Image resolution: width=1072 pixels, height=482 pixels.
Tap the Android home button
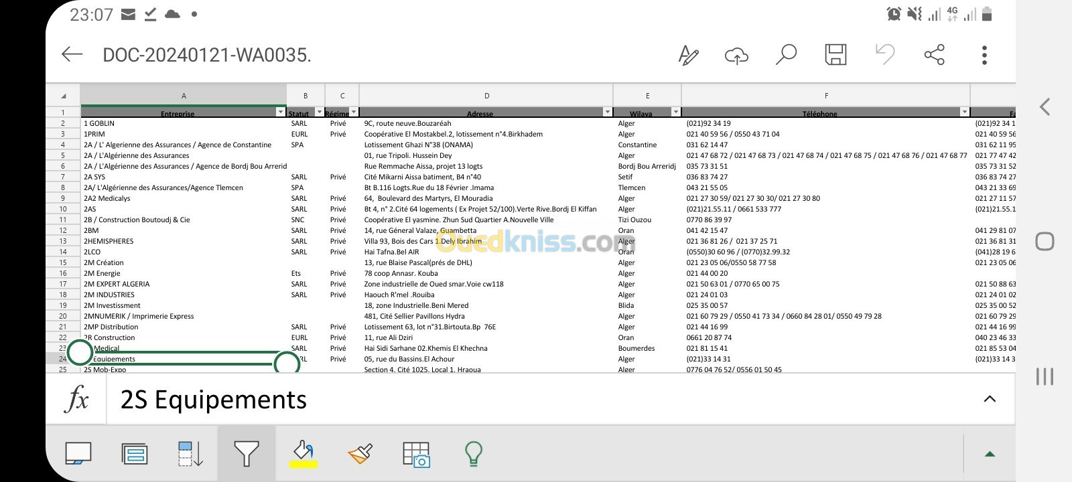coord(1045,241)
